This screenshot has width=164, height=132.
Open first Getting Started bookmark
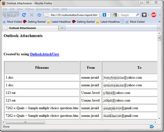34,22
